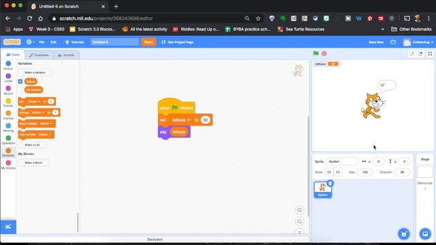Toggle the my variable checkbox
This screenshot has height=245, width=436.
[20, 90]
